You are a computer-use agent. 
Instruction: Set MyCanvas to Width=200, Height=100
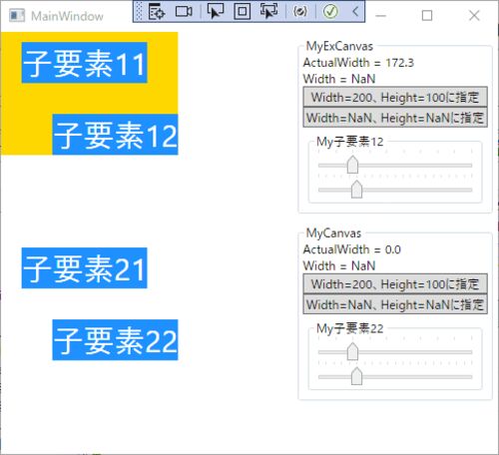click(395, 284)
